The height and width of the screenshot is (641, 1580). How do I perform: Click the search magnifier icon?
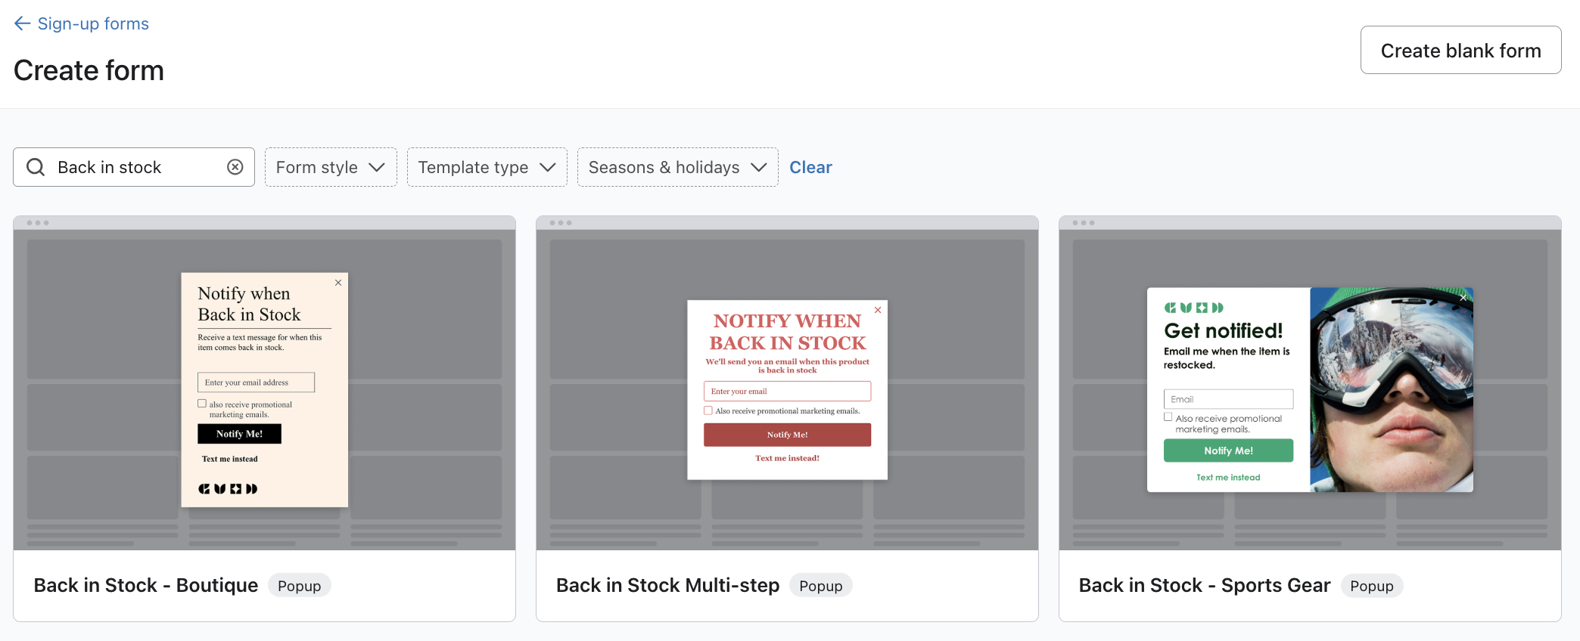[x=36, y=167]
